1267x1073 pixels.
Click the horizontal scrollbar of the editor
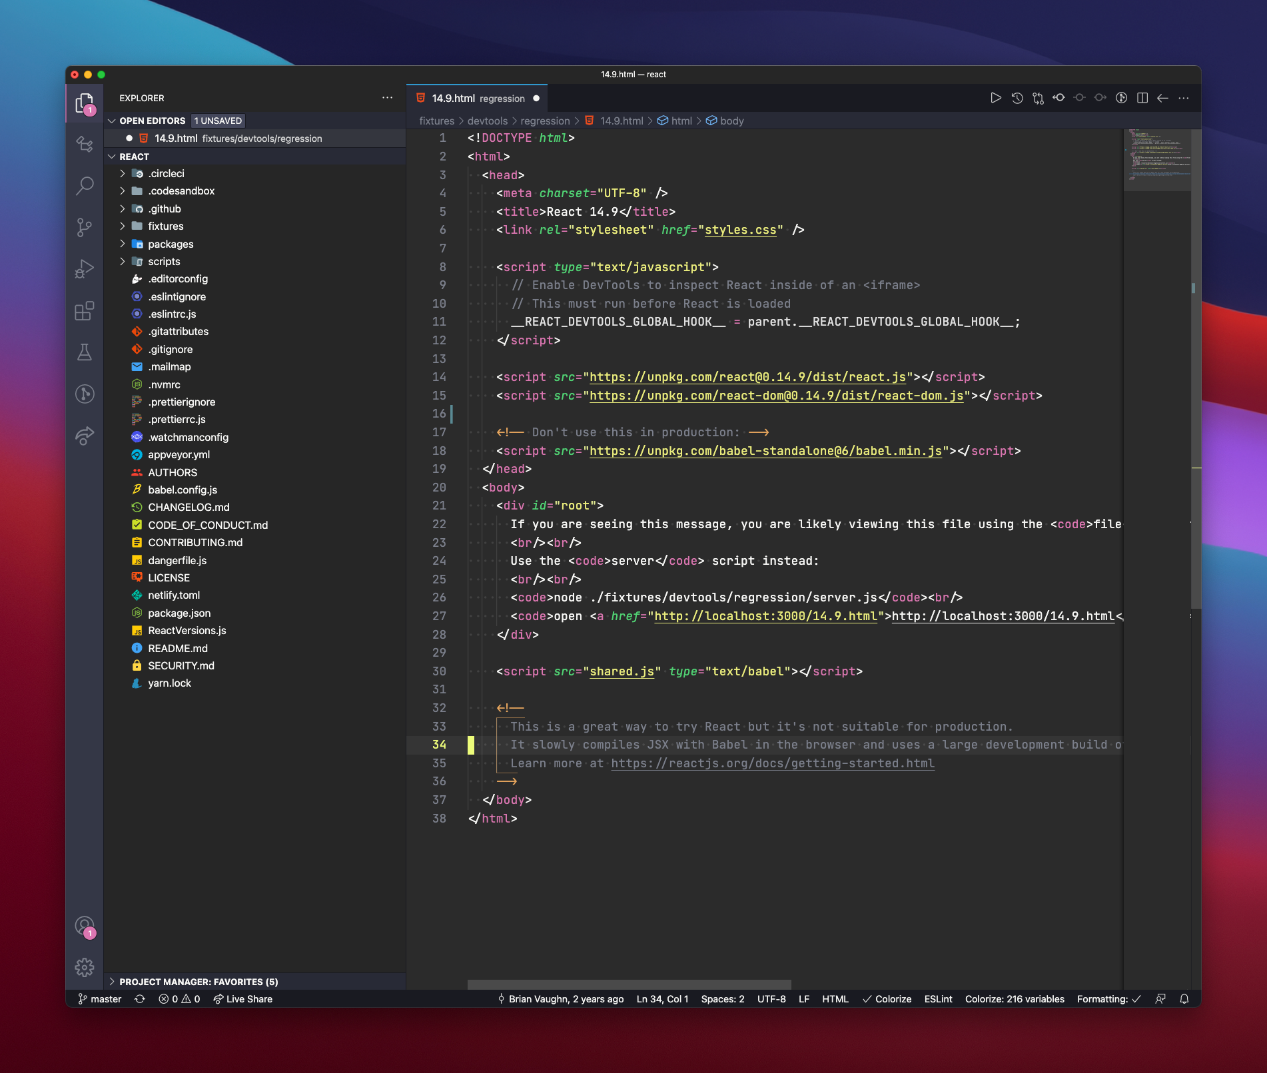click(629, 984)
